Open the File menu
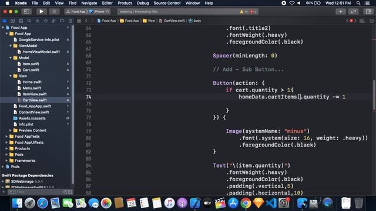This screenshot has width=376, height=211. (35, 3)
